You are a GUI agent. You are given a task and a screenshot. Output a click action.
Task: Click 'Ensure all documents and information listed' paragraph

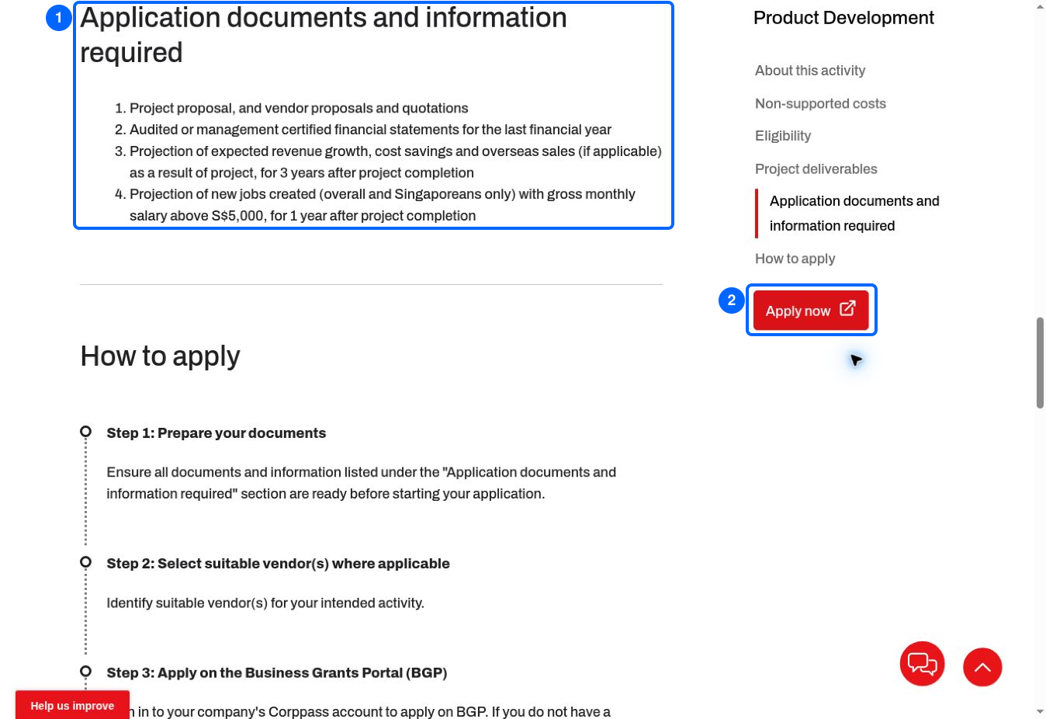[x=362, y=483]
